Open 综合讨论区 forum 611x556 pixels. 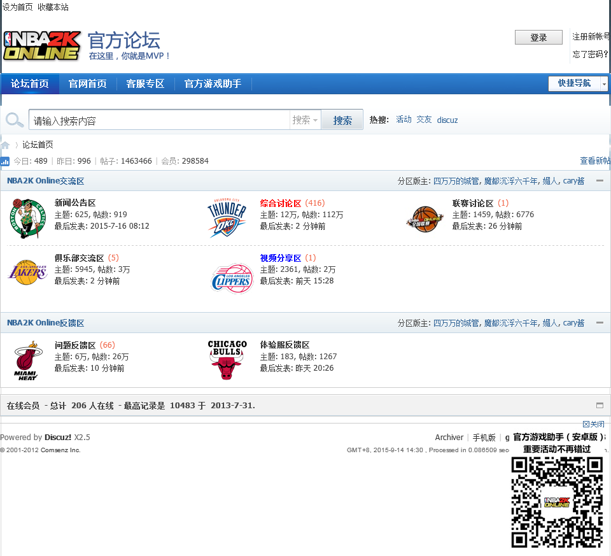coord(281,203)
